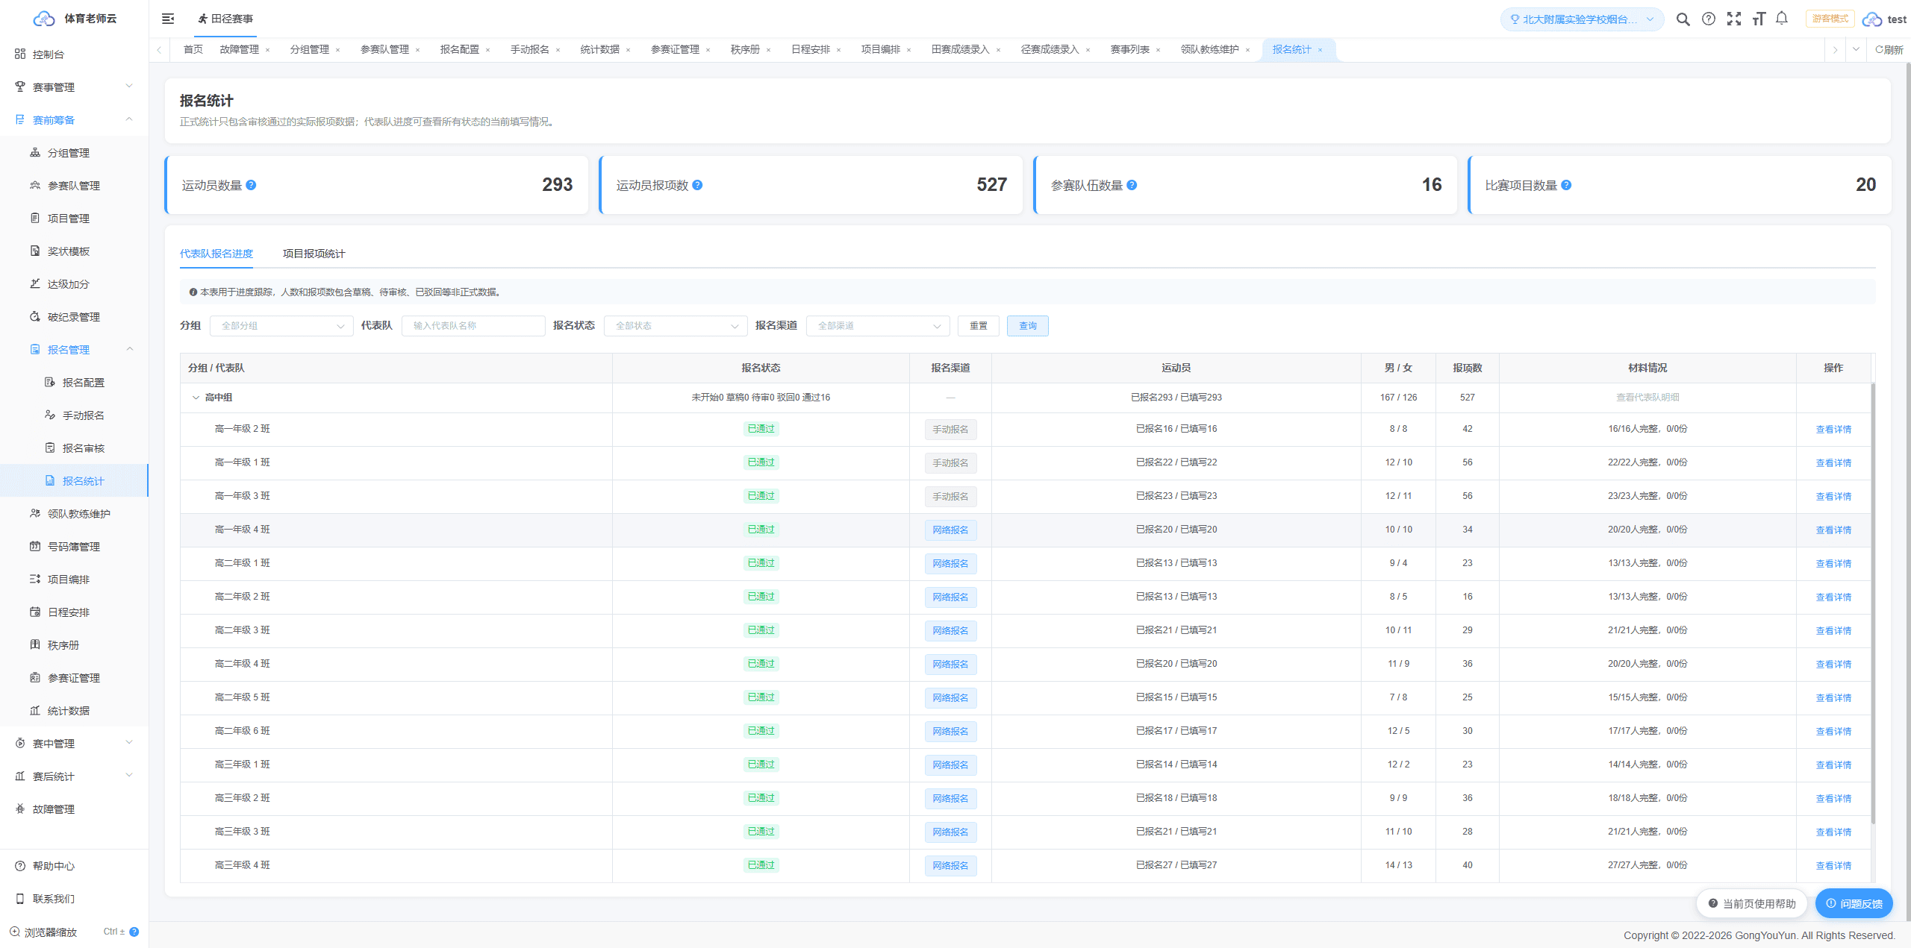Open 查看详情 for 高一年级 2 班
The width and height of the screenshot is (1911, 948).
(1833, 430)
